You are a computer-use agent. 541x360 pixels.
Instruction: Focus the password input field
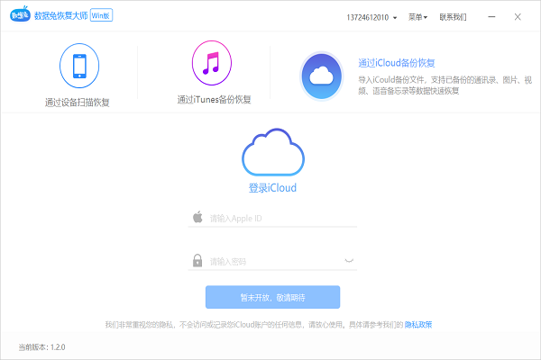coord(272,262)
